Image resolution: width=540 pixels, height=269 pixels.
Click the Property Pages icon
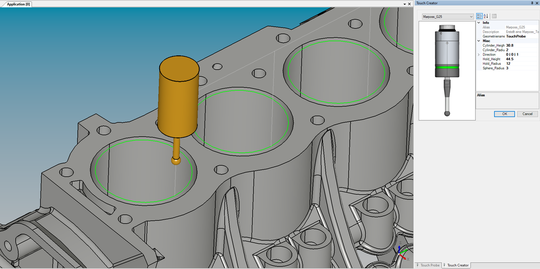(494, 16)
